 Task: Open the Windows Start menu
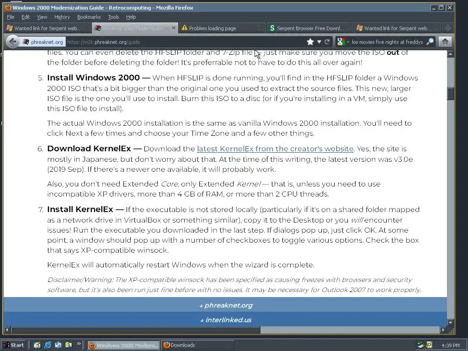pos(13,345)
